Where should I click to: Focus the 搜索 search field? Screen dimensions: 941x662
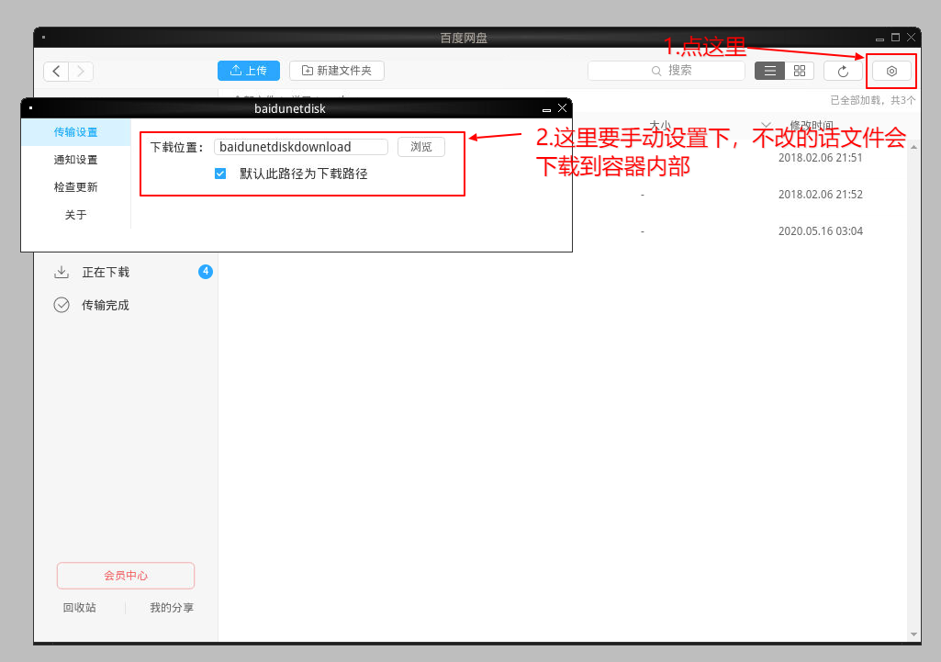point(667,71)
